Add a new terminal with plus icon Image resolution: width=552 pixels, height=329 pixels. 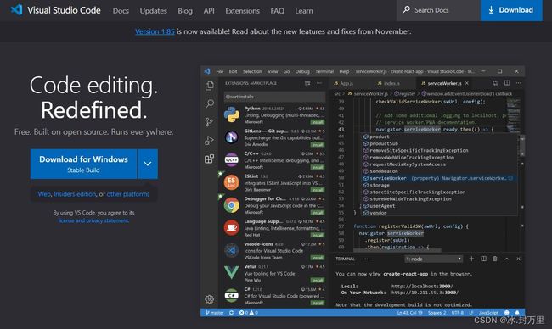471,259
